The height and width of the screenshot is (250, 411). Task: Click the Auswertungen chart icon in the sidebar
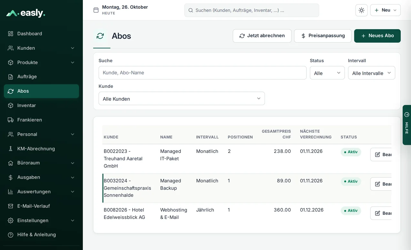point(11,192)
